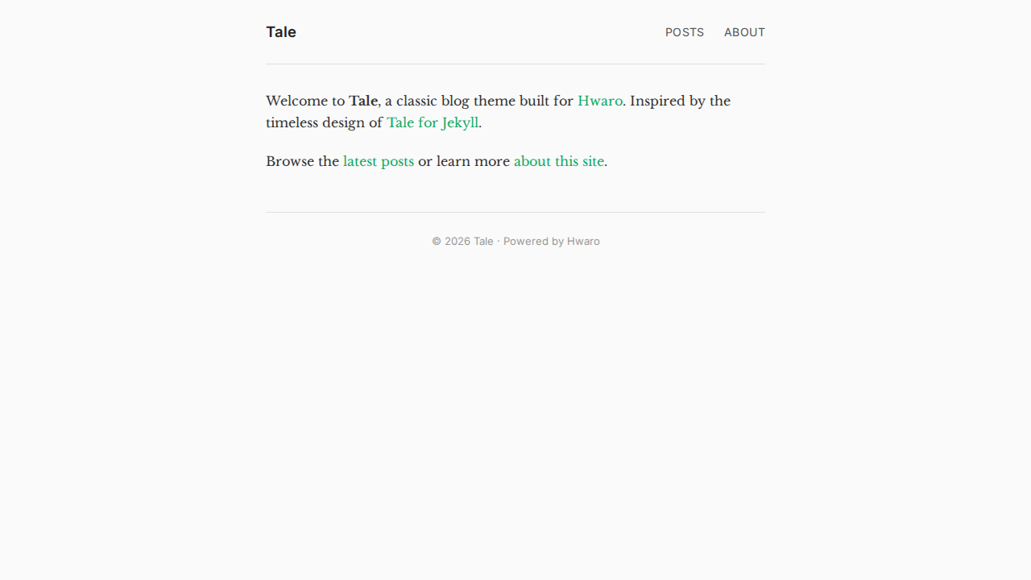
Task: Navigate to ABOUT in the navigation bar
Action: tap(743, 32)
